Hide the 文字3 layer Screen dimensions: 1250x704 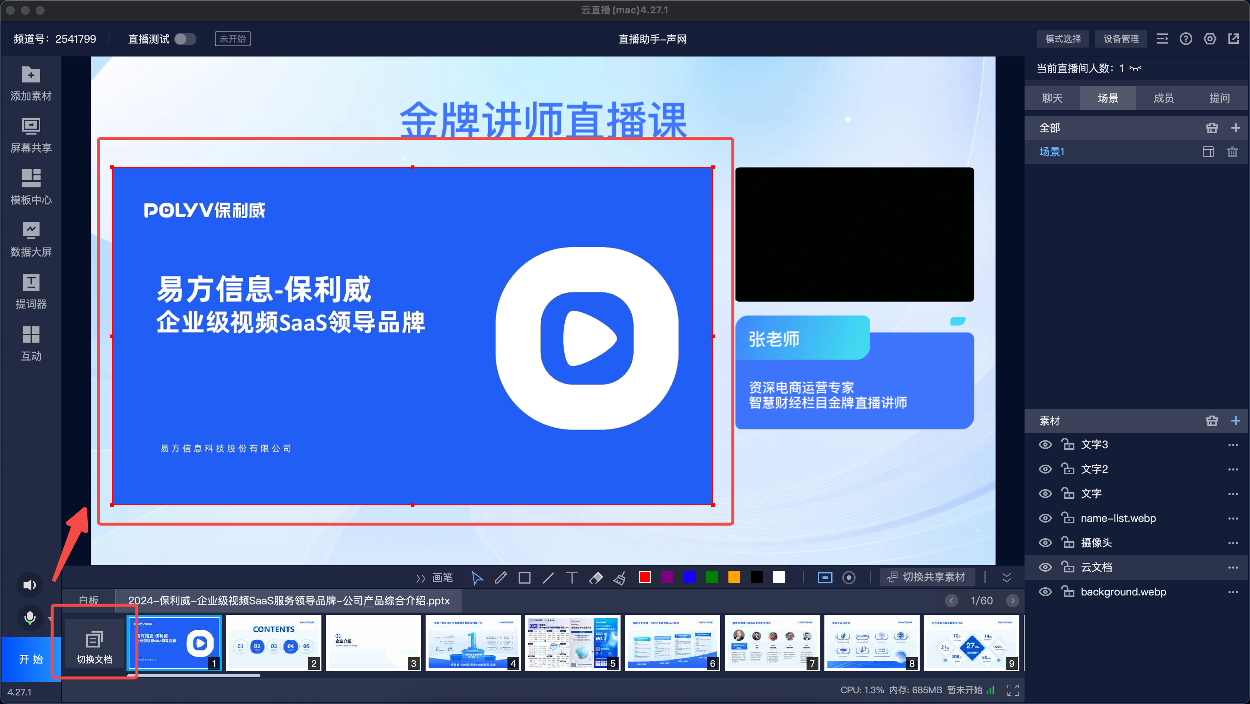pos(1045,445)
